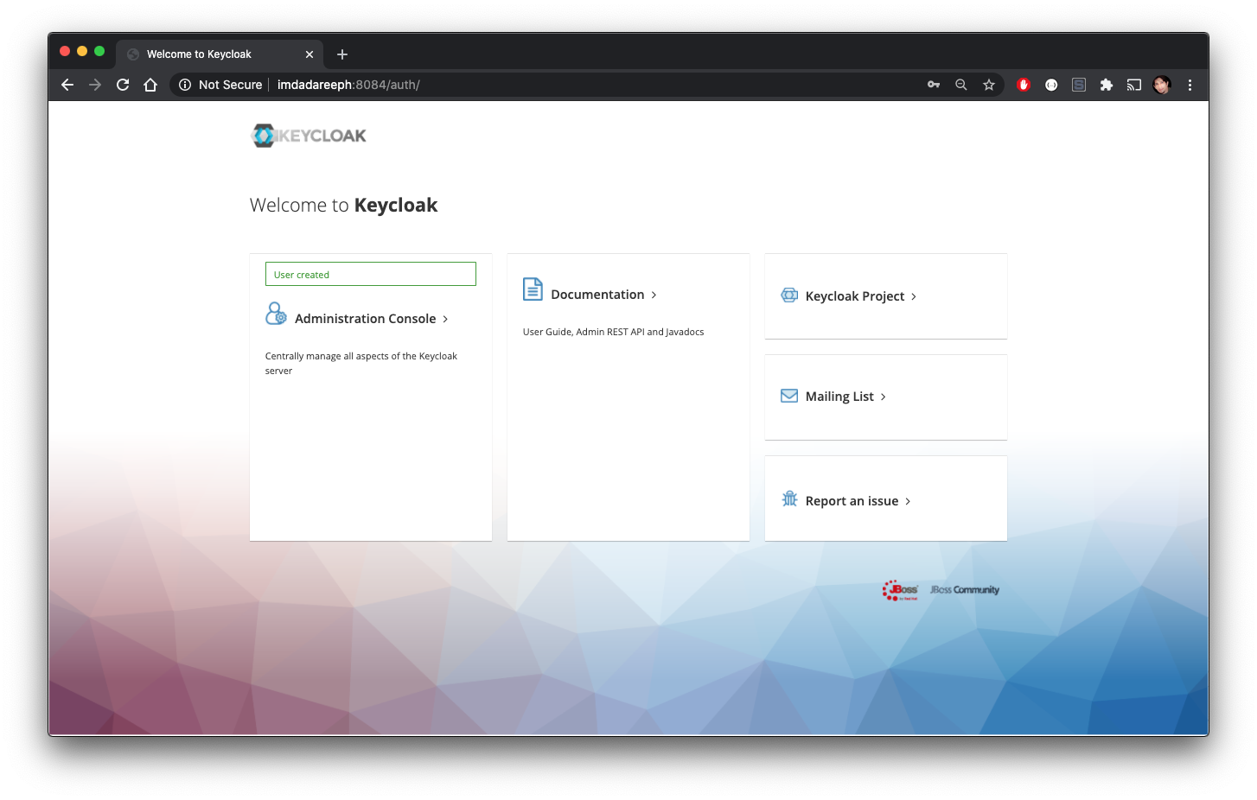Screen dimensions: 1257x800
Task: Click the browser home icon
Action: tap(150, 85)
